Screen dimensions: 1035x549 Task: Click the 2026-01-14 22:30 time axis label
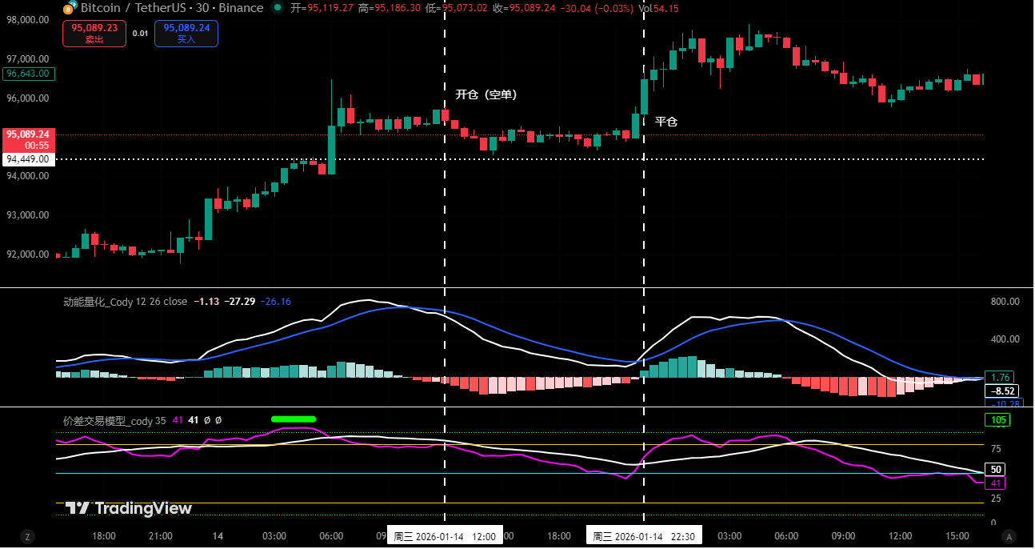pos(644,536)
